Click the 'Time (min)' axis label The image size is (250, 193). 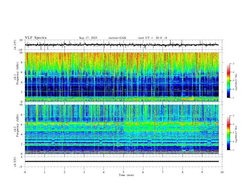pos(126,175)
